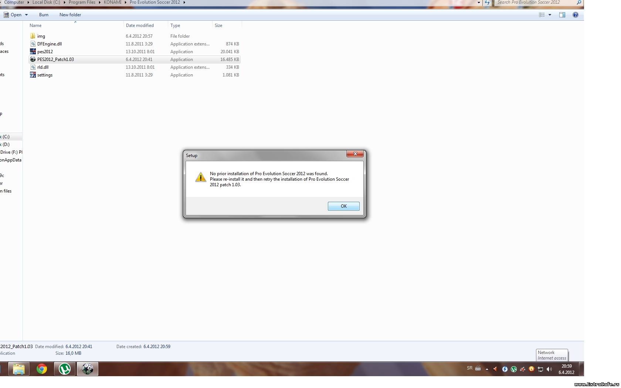The image size is (621, 388).
Task: Click the Daemon Tools lightning tray icon
Action: coord(505,369)
